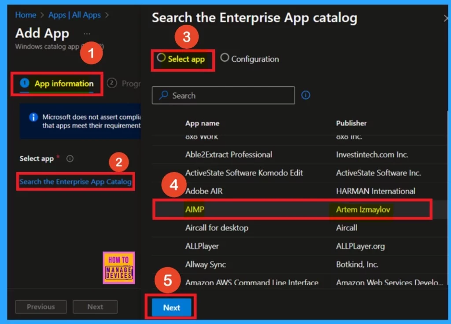Select the ActiveState Software Komodo Edit row
The image size is (451, 324).
coord(299,173)
